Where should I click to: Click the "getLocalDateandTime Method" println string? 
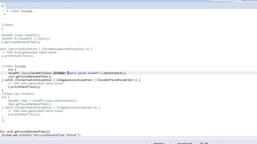click(55, 135)
